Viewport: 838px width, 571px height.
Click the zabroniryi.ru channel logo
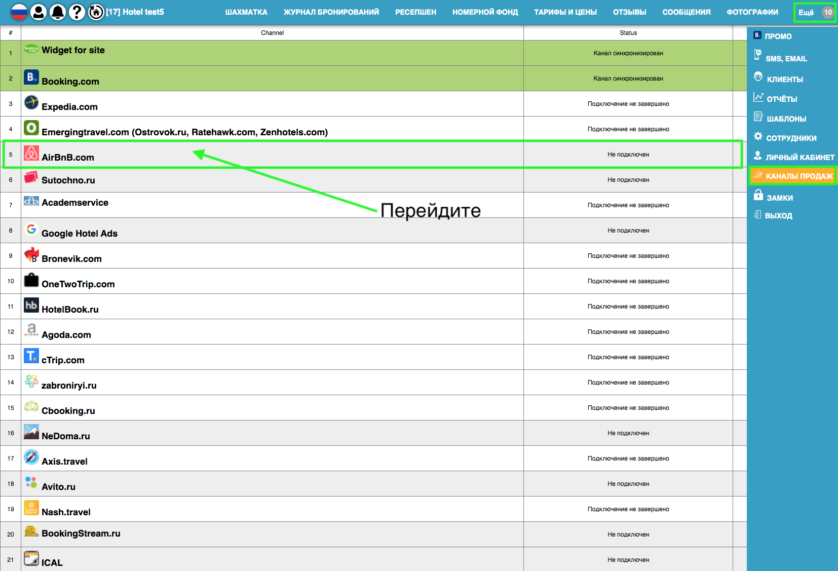(31, 381)
